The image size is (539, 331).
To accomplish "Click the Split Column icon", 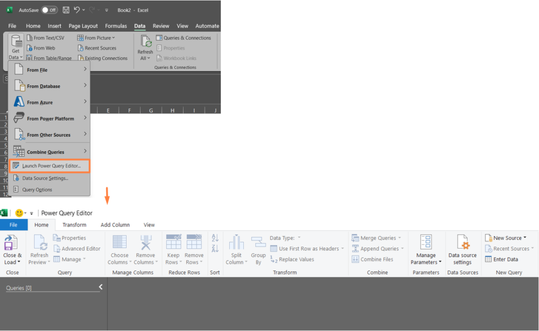I will (x=236, y=243).
